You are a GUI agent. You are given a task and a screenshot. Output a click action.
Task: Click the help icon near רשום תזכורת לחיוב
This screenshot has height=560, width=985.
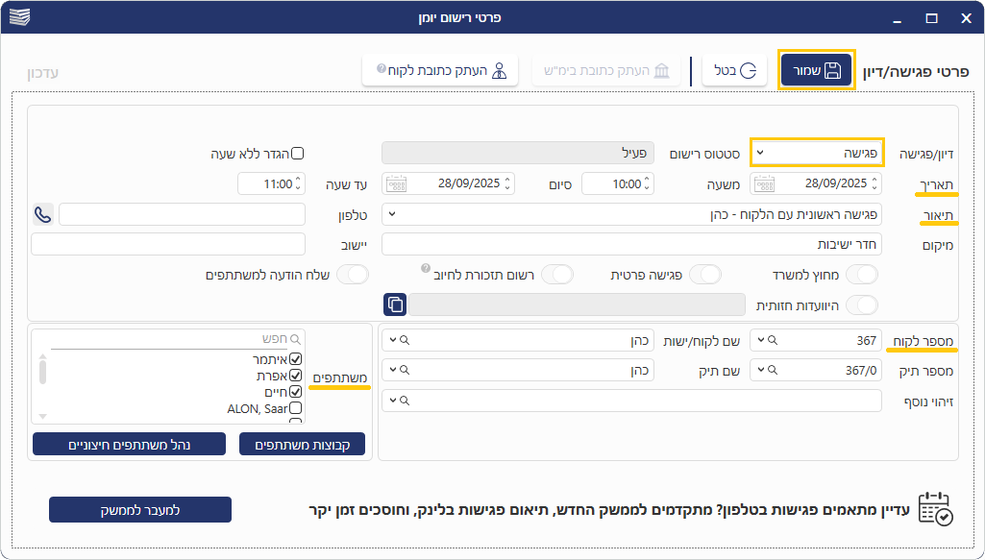pyautogui.click(x=424, y=269)
